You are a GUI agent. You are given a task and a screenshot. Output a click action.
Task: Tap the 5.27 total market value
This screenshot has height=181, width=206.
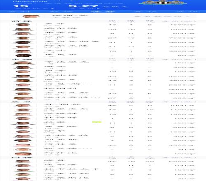point(83,6)
